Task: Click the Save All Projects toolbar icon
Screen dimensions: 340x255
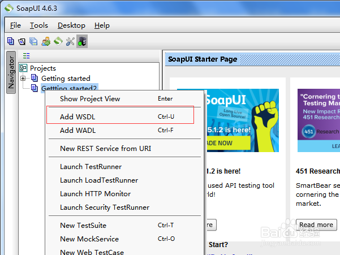Action: click(x=33, y=41)
